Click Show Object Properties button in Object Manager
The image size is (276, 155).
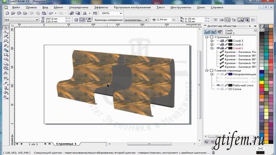click(x=207, y=32)
